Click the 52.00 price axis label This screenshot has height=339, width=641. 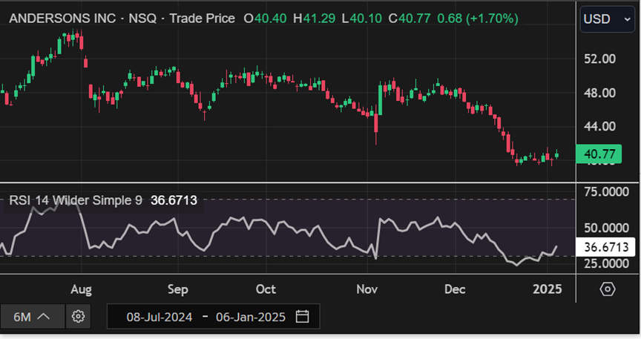pos(599,59)
